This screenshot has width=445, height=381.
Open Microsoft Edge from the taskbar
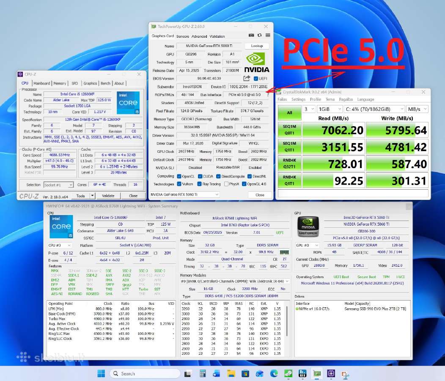(274, 374)
